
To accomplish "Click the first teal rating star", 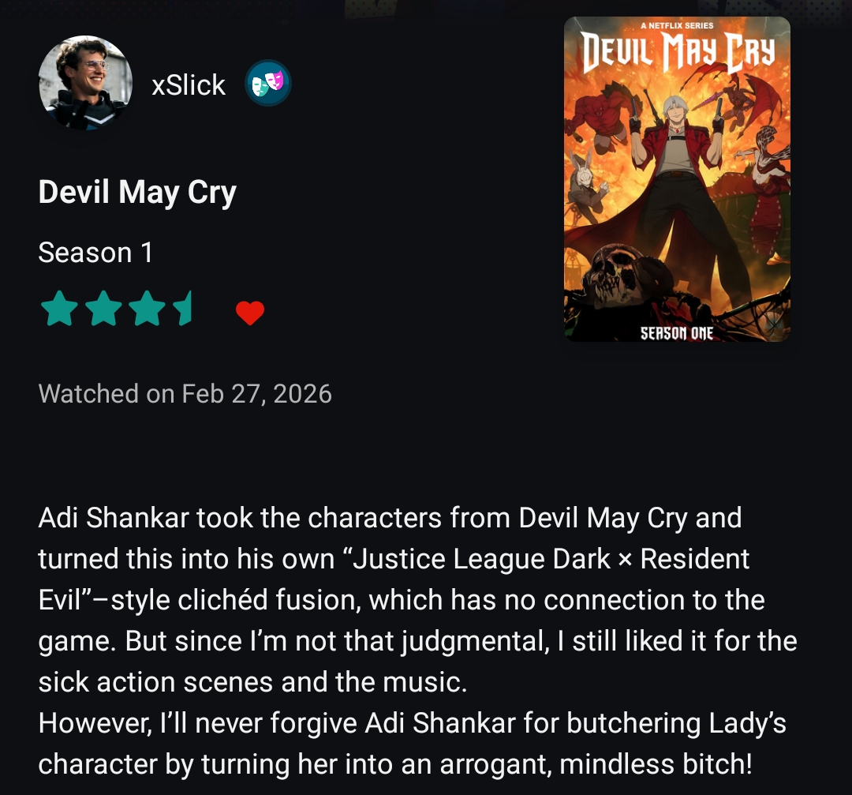I will (x=59, y=309).
